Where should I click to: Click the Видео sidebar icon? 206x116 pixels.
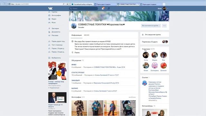pyautogui.click(x=49, y=19)
